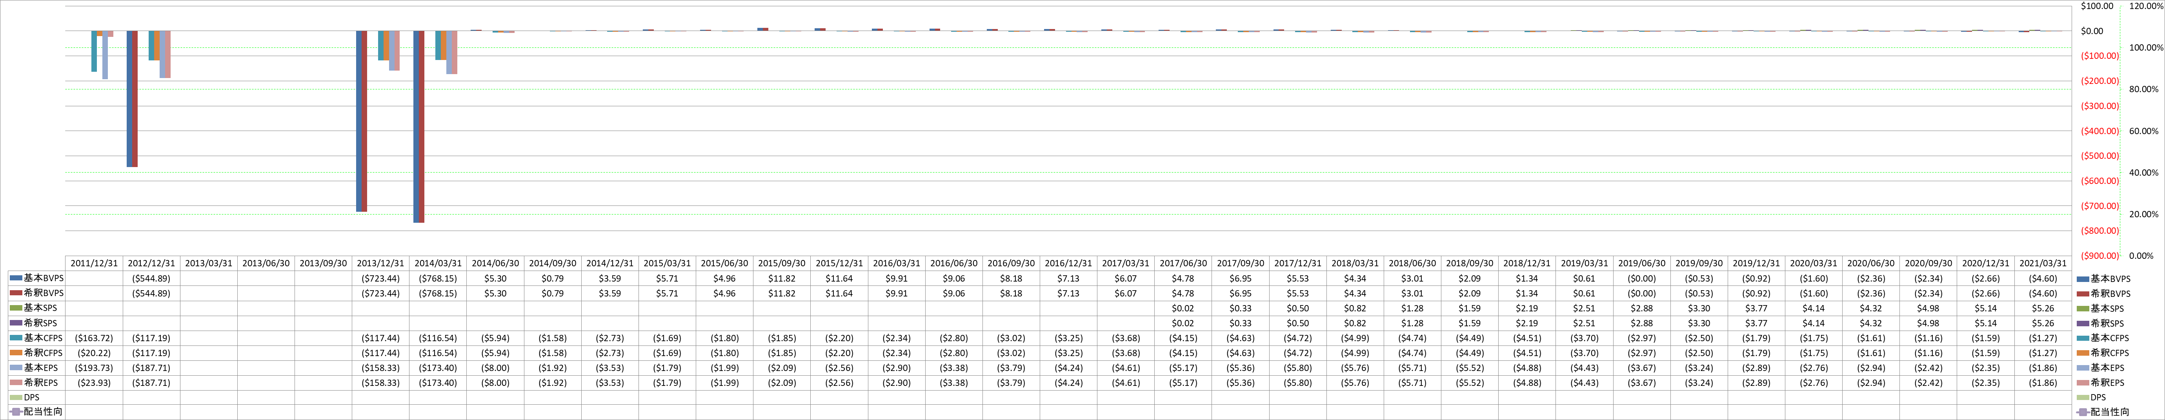
Task: Select the 希釈CFPS entry in the right-side legend
Action: click(x=2103, y=353)
